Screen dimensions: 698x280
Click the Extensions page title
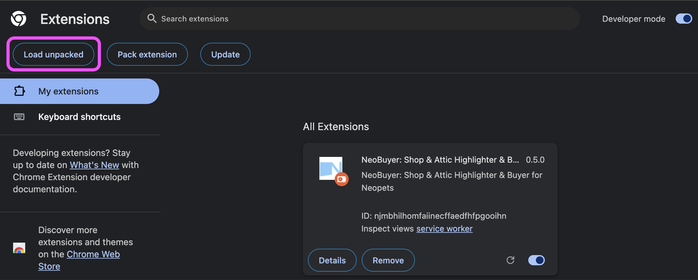click(75, 19)
